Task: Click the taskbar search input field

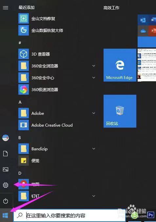Action: pyautogui.click(x=69, y=215)
